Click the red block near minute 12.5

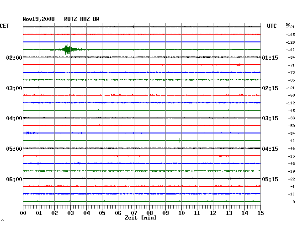tap(221, 156)
